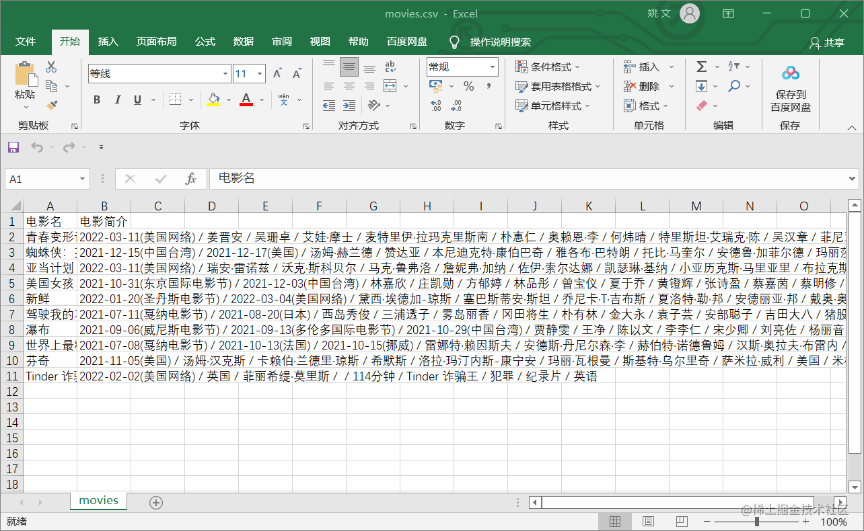Open the 等线 font name dropdown
Screen dimensions: 864x531
click(x=225, y=74)
